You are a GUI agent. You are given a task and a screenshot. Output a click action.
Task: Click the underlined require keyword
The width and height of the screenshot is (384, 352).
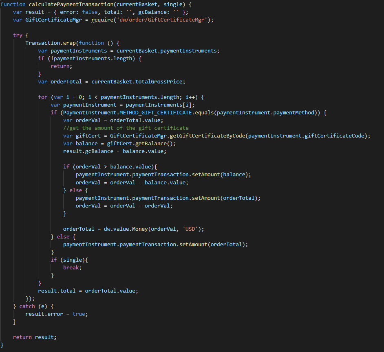pyautogui.click(x=102, y=20)
